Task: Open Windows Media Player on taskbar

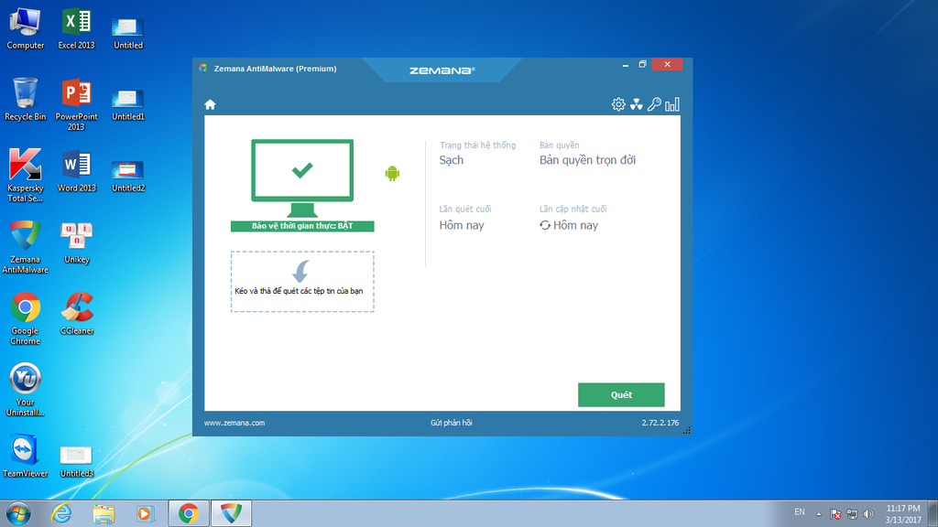Action: click(x=145, y=513)
